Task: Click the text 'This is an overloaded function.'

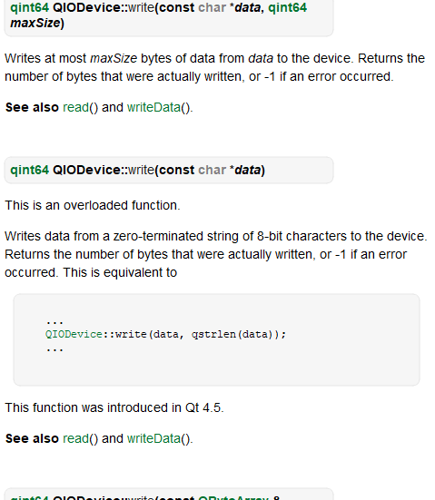Action: tap(93, 205)
